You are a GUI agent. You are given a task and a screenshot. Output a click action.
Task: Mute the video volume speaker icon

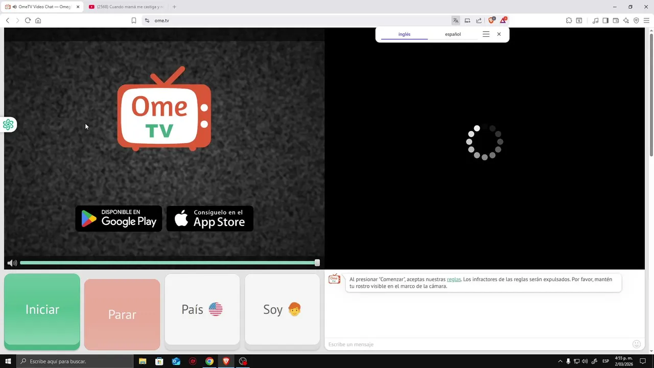pos(12,263)
